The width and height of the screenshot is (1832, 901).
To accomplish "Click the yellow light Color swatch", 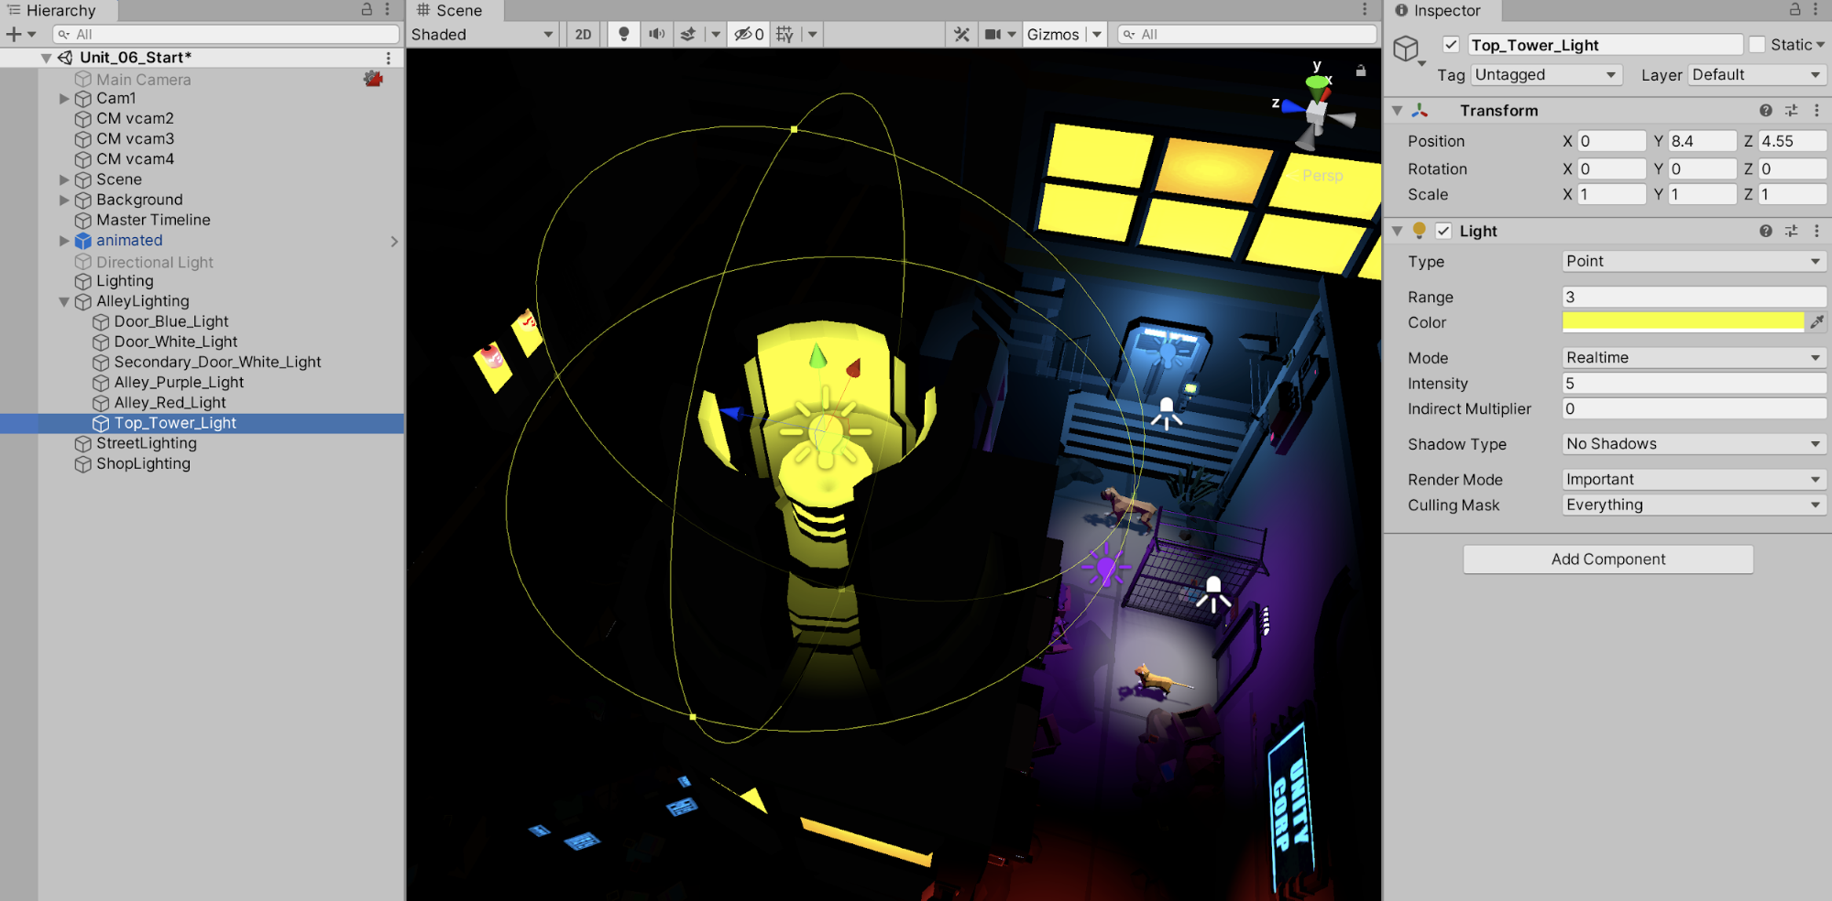I will pyautogui.click(x=1683, y=321).
